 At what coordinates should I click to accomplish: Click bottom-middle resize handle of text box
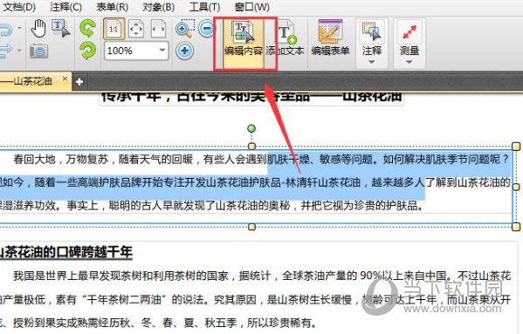pyautogui.click(x=251, y=227)
